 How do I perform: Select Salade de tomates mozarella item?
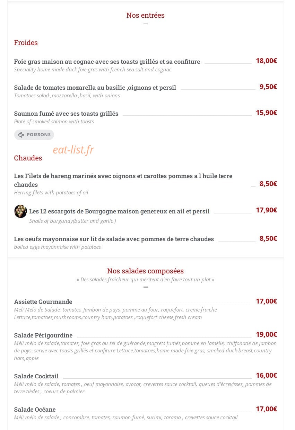tap(95, 88)
